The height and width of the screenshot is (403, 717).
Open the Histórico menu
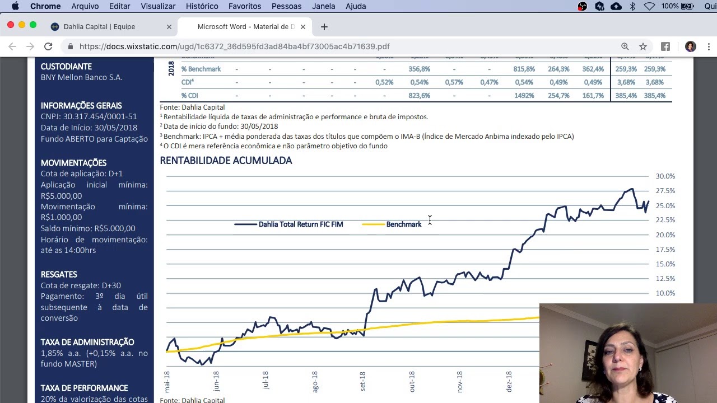[202, 6]
